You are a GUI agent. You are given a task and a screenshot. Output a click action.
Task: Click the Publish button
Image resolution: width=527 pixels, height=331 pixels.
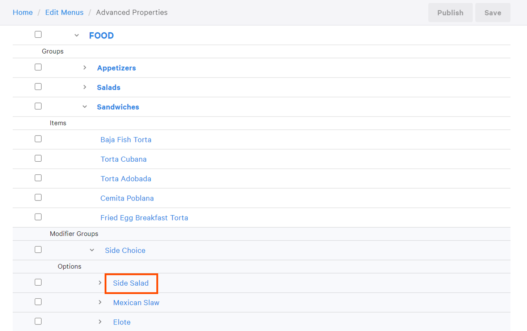pos(450,13)
